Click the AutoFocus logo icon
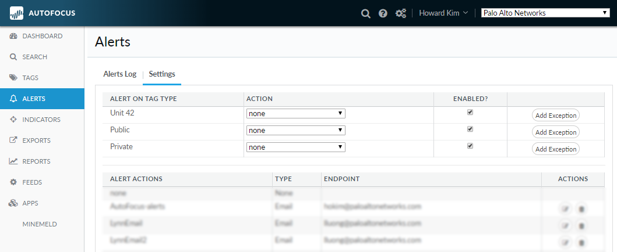Viewport: 617px width, 252px height. click(x=16, y=13)
